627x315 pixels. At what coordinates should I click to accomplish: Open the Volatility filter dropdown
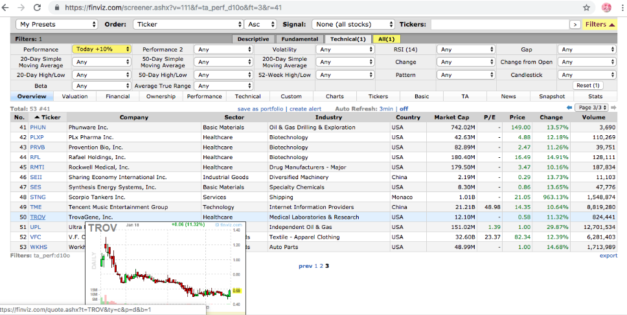point(345,50)
